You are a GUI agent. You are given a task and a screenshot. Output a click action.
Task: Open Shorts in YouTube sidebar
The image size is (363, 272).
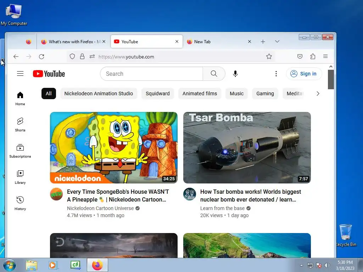(20, 125)
